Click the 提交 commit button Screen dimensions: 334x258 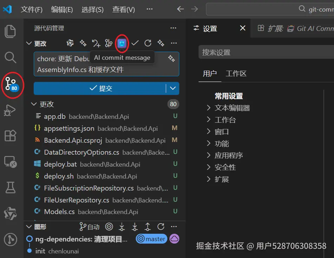[100, 88]
